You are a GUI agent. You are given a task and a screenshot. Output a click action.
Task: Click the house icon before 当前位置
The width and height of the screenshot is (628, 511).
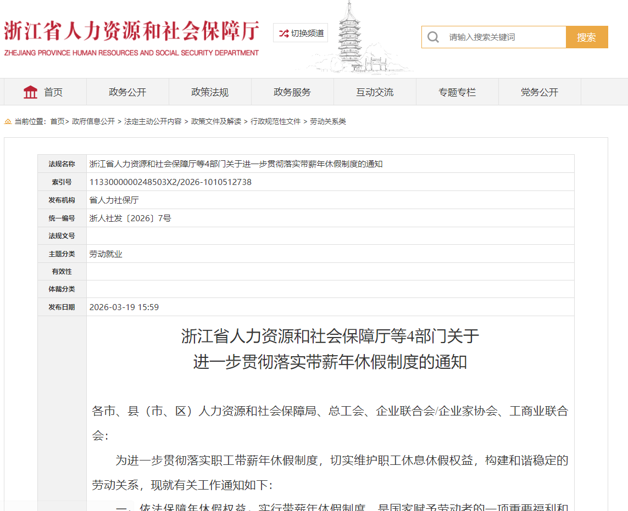[8, 122]
